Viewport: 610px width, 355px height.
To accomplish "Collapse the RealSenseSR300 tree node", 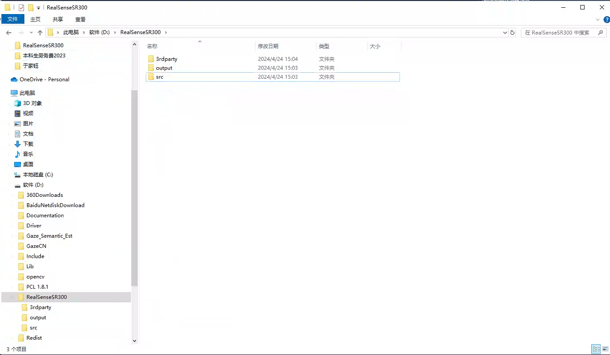I will (x=13, y=297).
